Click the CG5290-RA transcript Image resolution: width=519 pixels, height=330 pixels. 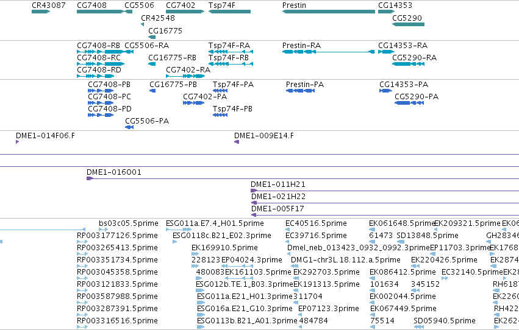click(408, 64)
